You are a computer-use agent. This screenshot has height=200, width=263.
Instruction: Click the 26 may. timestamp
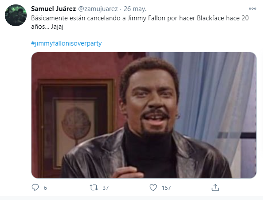135,9
